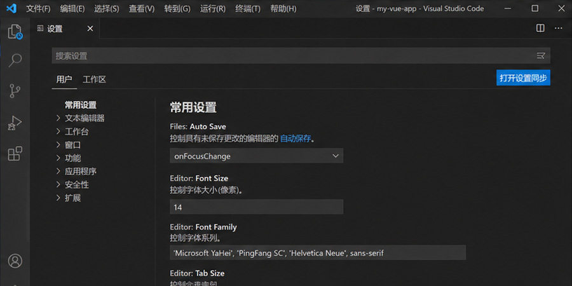Click the 控制字体系列。 description text
This screenshot has height=286, width=572.
195,238
